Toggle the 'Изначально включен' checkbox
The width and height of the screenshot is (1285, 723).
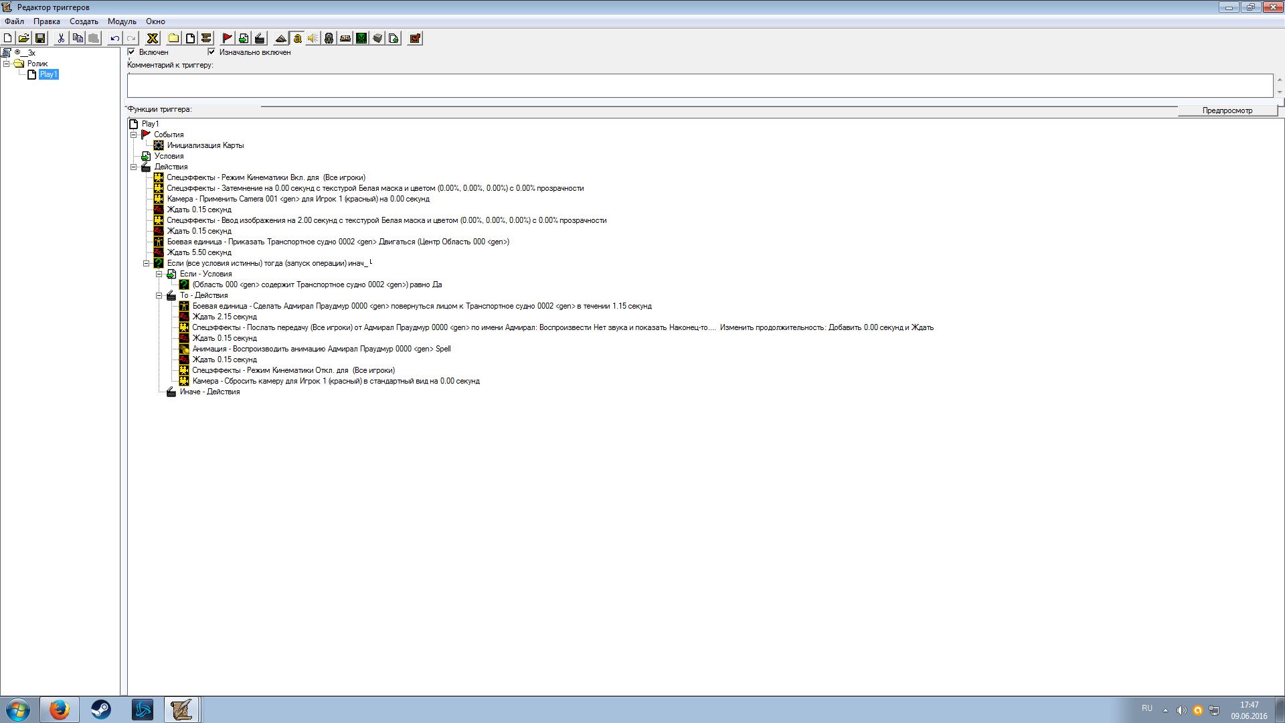coord(211,52)
